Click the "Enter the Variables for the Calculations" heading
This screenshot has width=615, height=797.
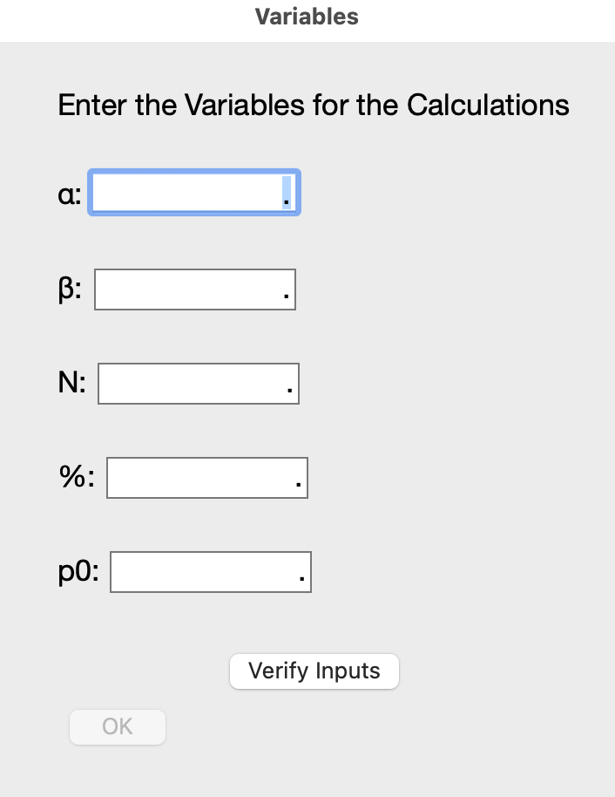(314, 106)
